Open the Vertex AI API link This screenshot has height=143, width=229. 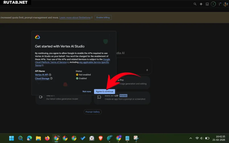42,75
